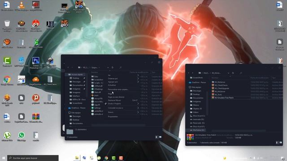
Task: Open WhatsApp desktop shortcut
Action: pyautogui.click(x=22, y=136)
